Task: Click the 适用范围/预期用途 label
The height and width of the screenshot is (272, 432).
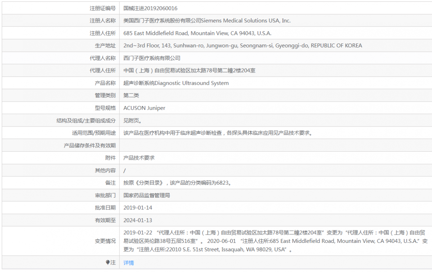Action: [x=94, y=133]
